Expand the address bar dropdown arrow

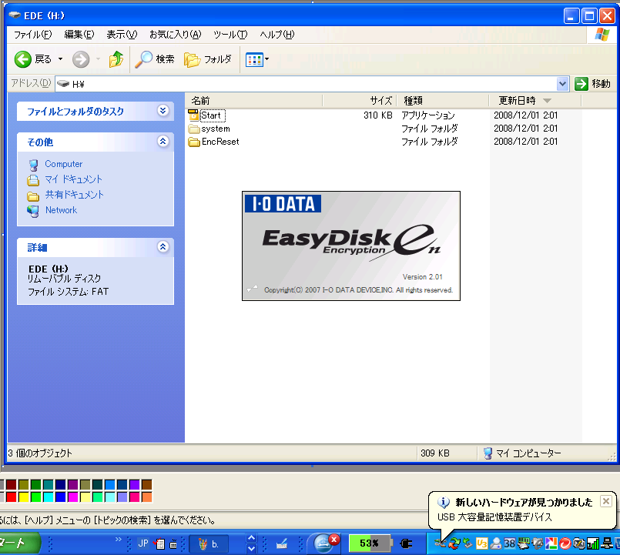[x=562, y=84]
